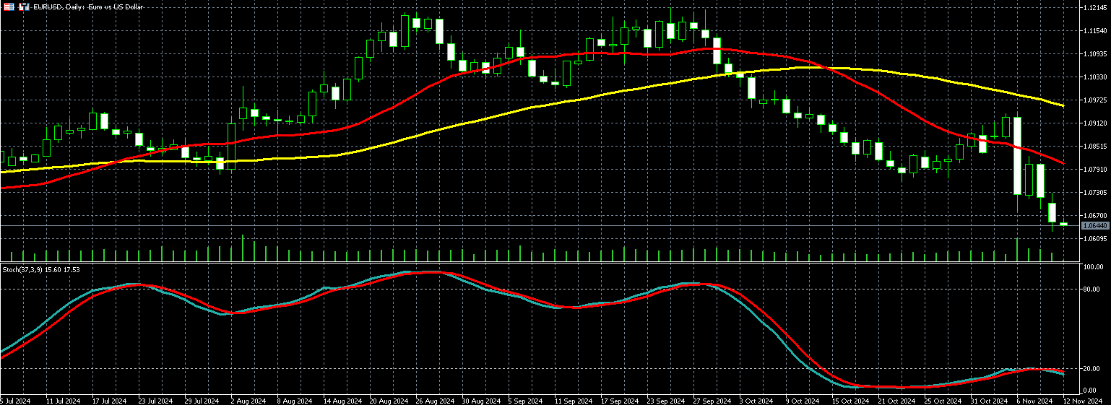Click the current price tag 1.06440

click(x=1094, y=226)
